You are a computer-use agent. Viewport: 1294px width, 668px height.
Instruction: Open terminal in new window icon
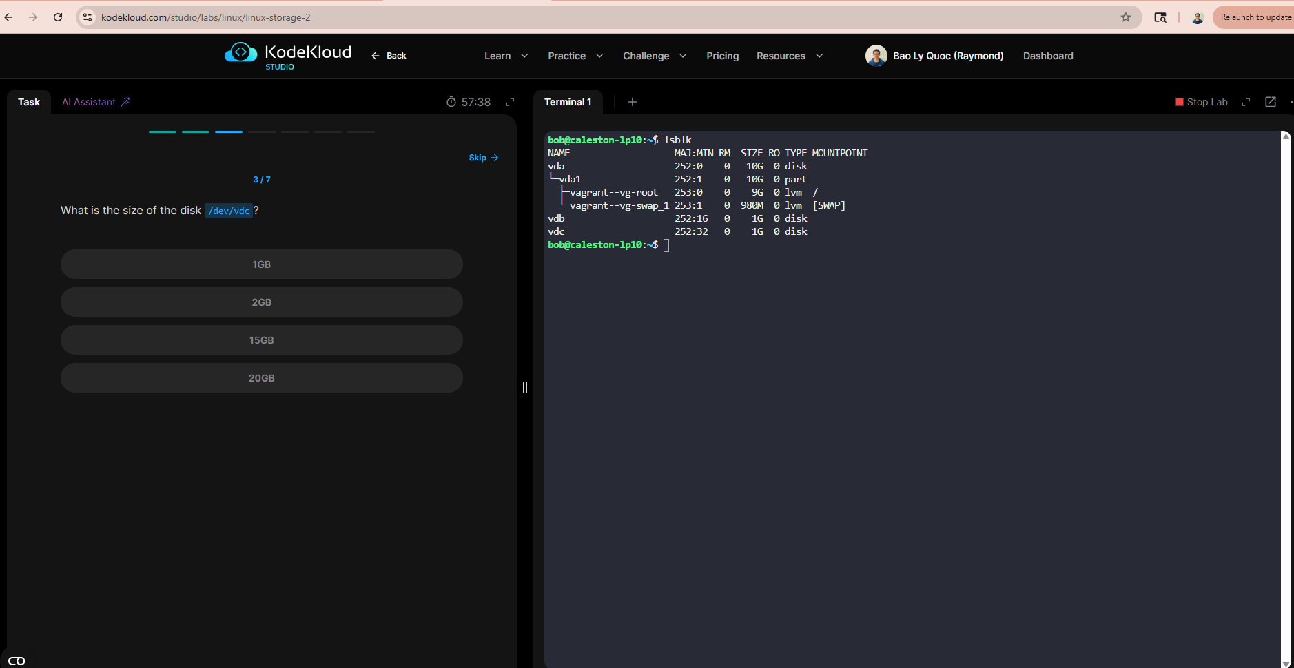pyautogui.click(x=1271, y=102)
